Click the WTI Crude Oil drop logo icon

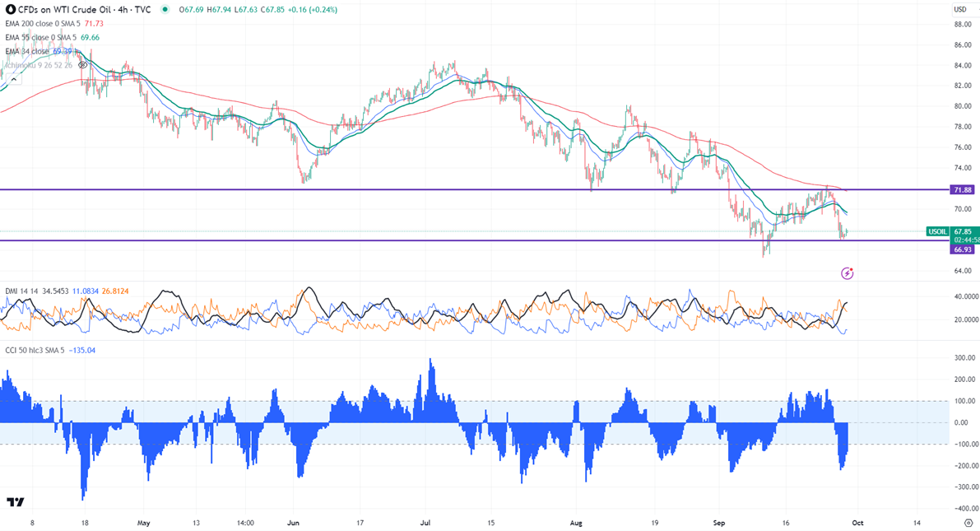10,9
